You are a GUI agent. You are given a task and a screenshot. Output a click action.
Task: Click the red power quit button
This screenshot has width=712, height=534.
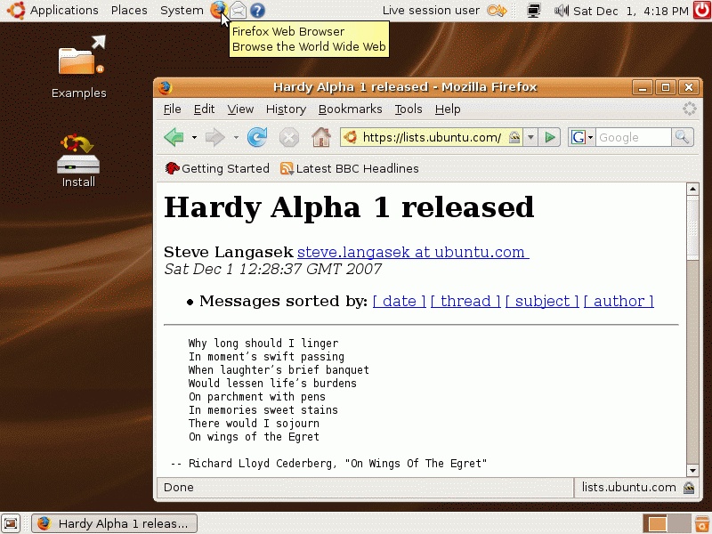(701, 10)
